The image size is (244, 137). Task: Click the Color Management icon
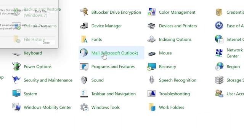pos(152,12)
